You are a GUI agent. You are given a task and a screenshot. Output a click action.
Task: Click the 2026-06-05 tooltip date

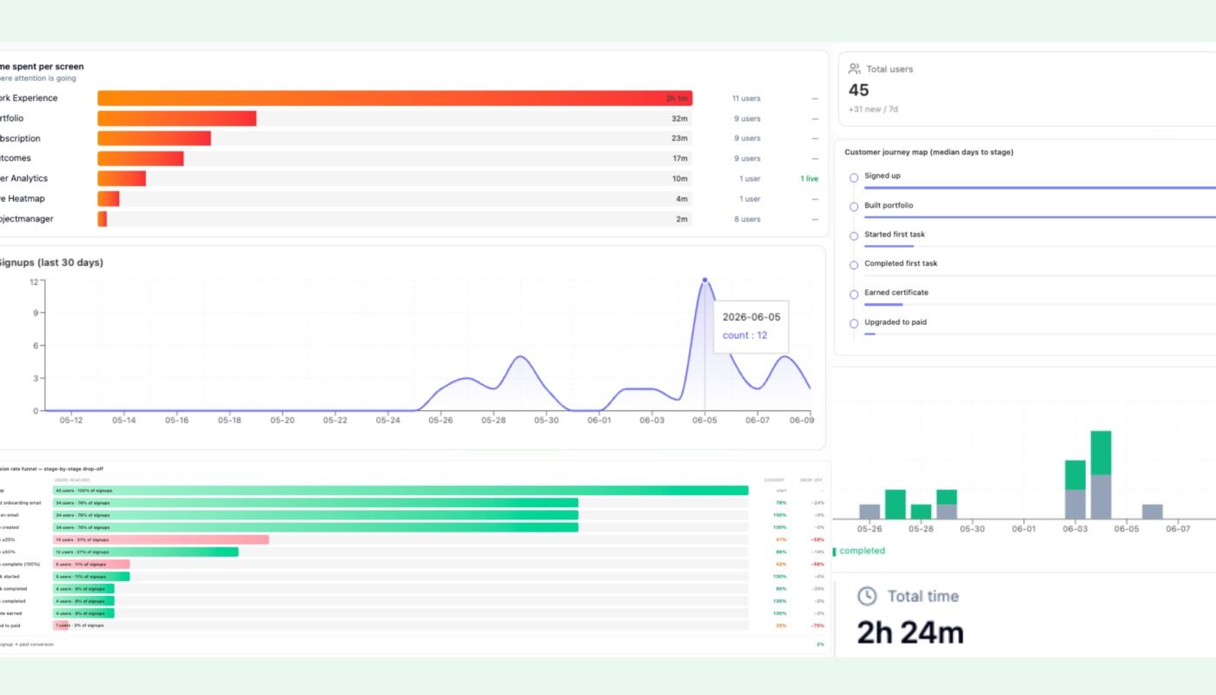[x=751, y=317]
